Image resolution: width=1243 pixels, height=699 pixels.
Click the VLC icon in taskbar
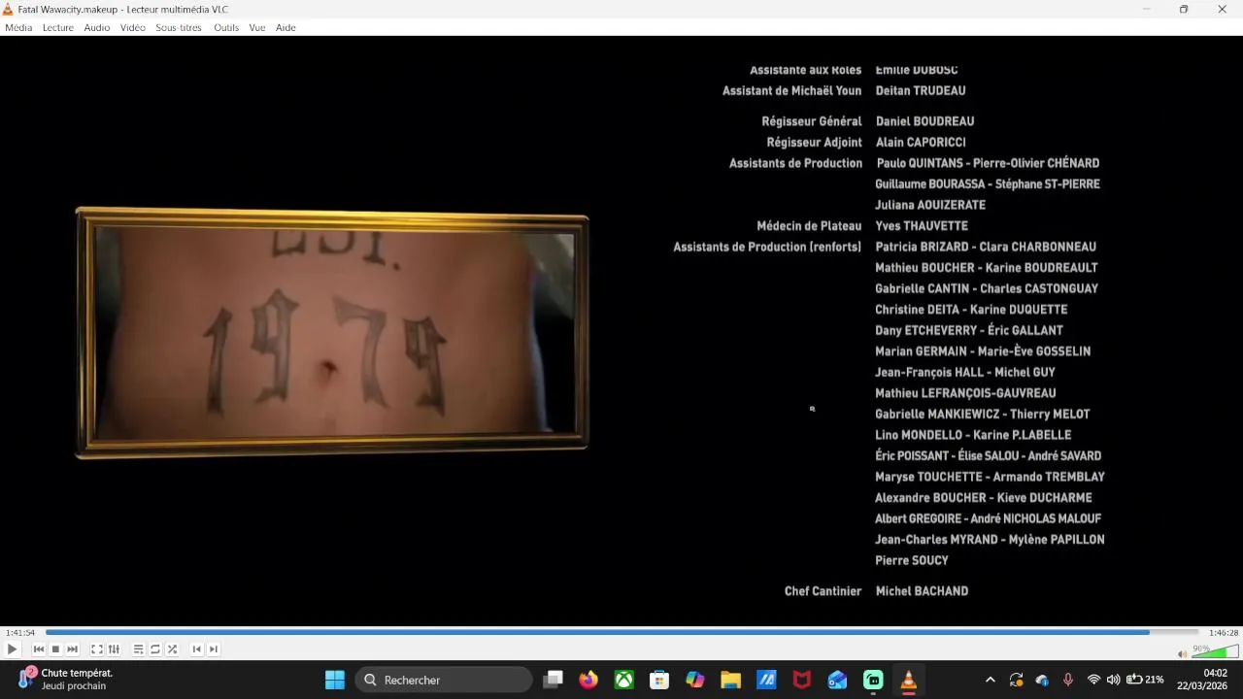(909, 680)
